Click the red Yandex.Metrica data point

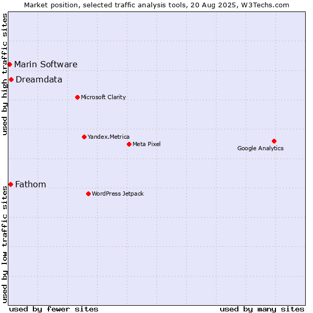click(x=84, y=137)
